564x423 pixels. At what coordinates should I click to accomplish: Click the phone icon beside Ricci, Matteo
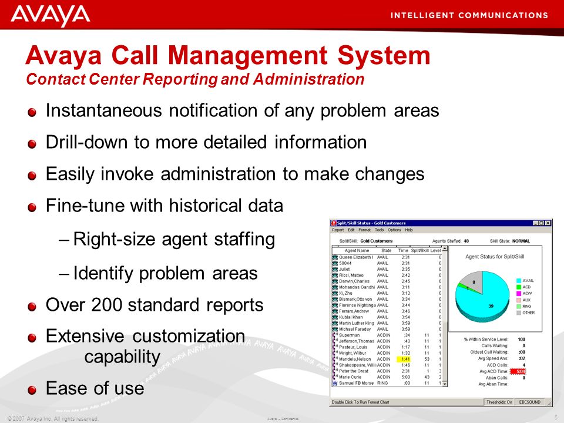pyautogui.click(x=335, y=275)
